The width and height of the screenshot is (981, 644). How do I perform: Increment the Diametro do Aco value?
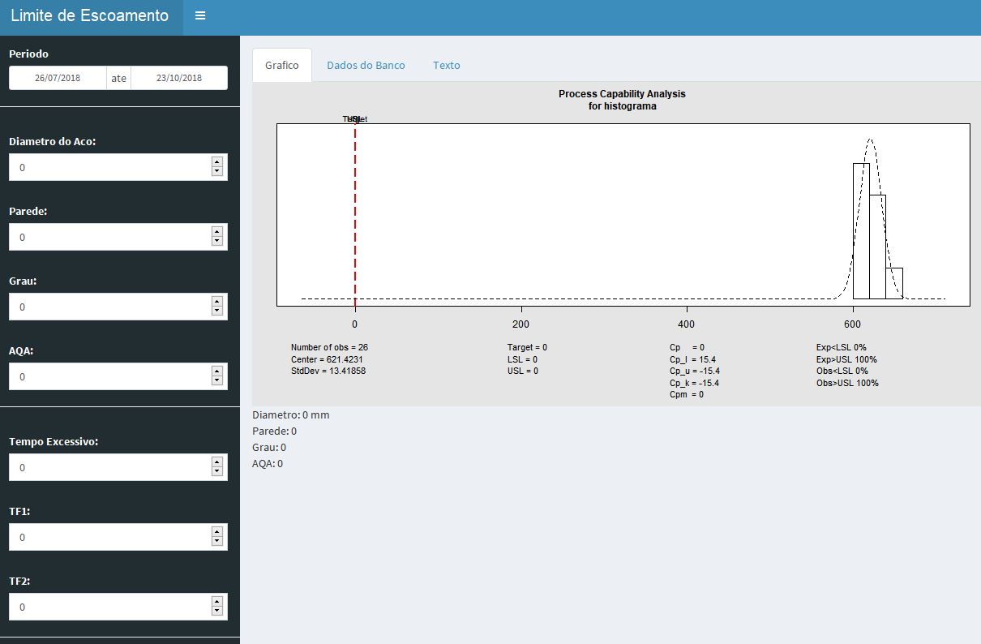[x=217, y=162]
